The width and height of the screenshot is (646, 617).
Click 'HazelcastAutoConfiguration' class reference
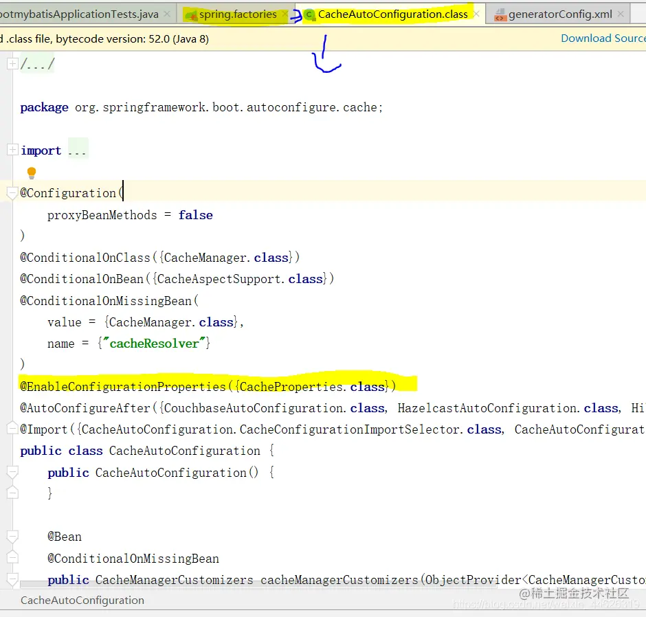click(x=487, y=408)
